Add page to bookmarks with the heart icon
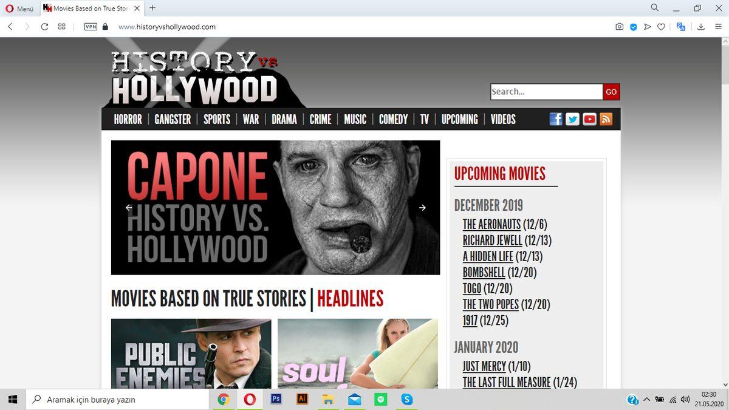729x410 pixels. 662,27
